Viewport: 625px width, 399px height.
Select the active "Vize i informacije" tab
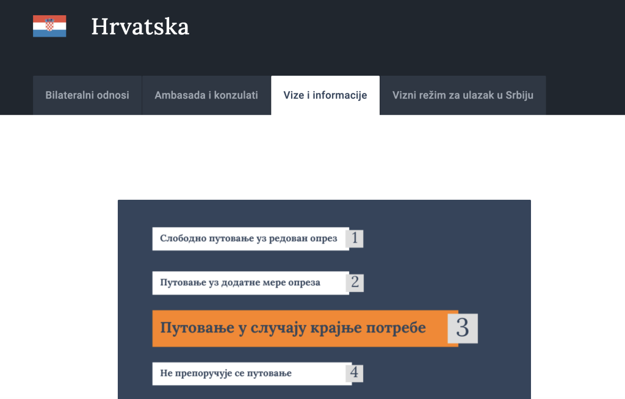click(x=325, y=95)
